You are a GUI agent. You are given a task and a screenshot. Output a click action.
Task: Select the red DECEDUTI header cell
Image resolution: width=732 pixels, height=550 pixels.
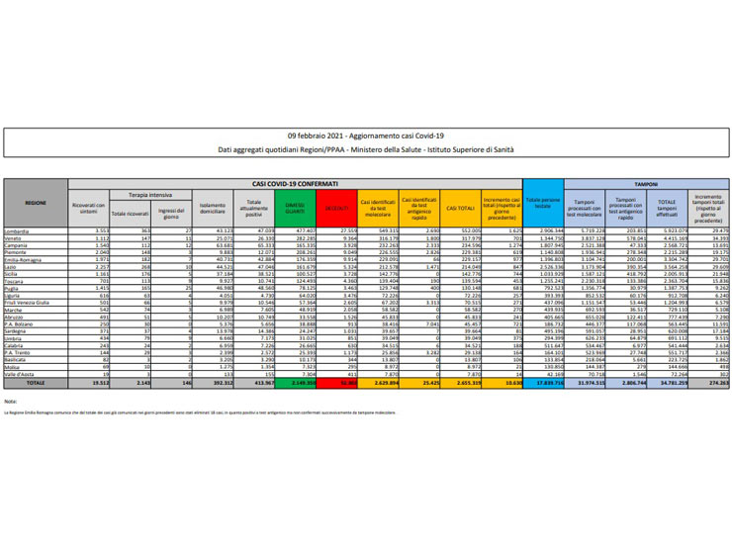(338, 208)
